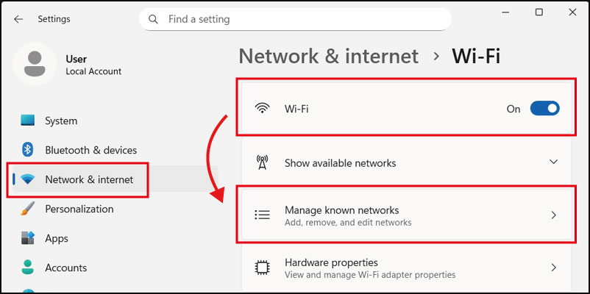Turn off the Wi-Fi toggle switch
Viewport: 590px width, 294px height.
pos(544,109)
